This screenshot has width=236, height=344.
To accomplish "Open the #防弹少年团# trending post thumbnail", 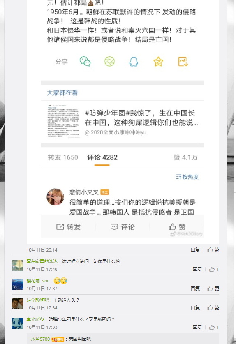I will (64, 121).
